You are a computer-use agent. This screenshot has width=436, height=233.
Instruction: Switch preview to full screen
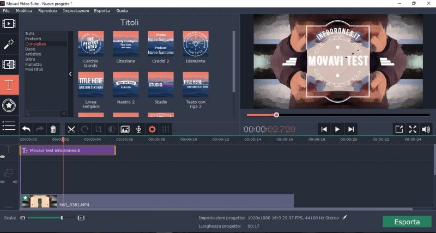click(413, 129)
